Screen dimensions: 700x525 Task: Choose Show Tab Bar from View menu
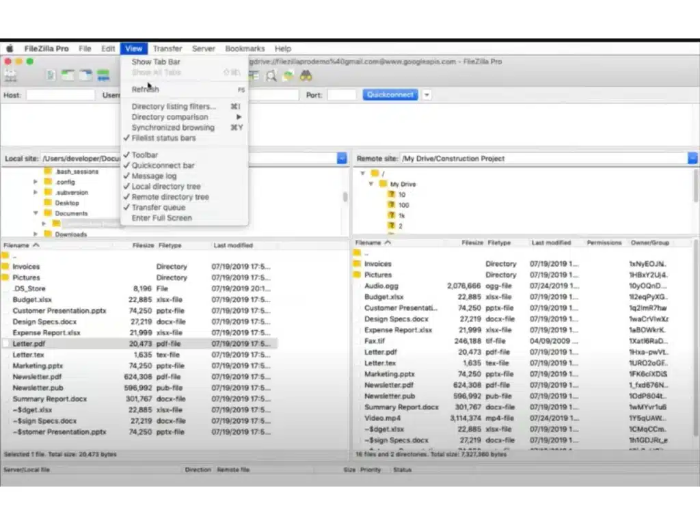(x=156, y=62)
